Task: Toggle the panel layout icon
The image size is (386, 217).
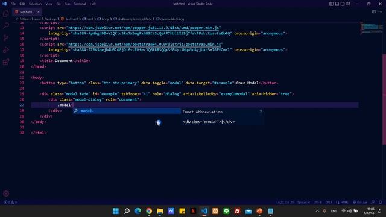Action: click(x=337, y=4)
